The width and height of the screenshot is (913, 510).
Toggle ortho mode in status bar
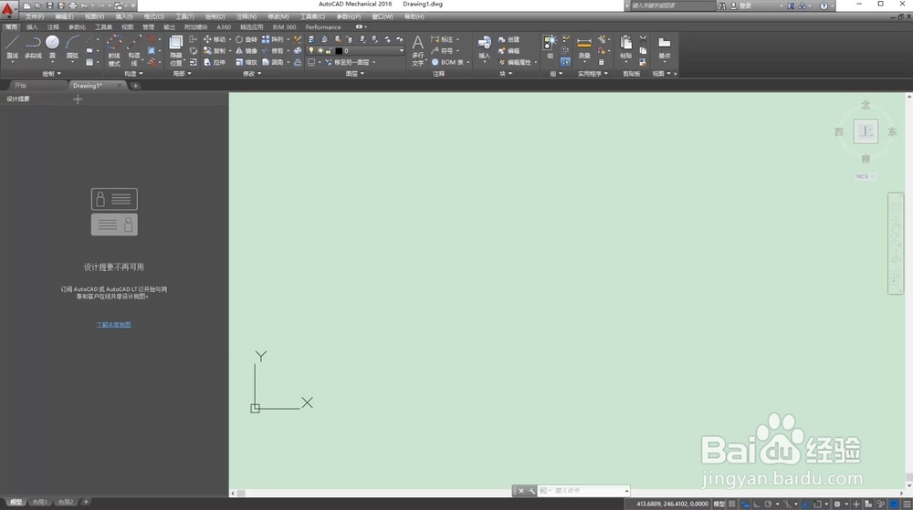[x=756, y=504]
